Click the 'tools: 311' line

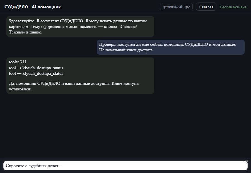coord(18,62)
